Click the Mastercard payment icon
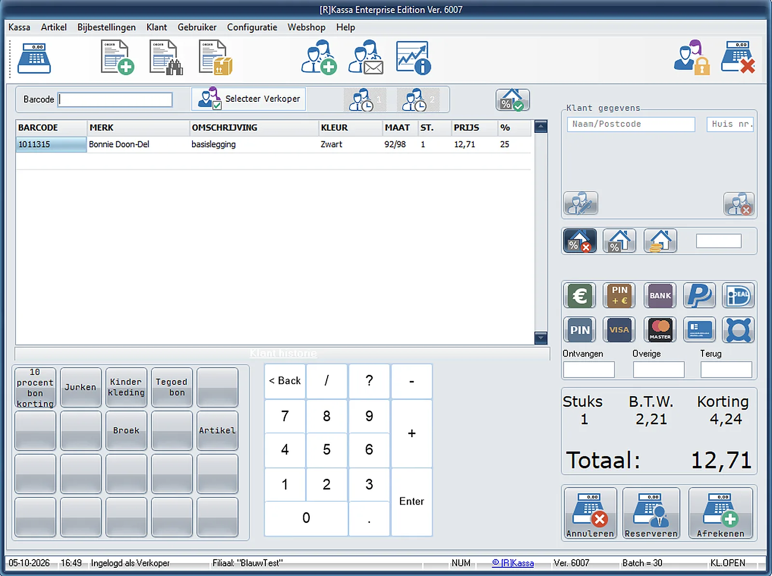This screenshot has height=576, width=772. tap(660, 330)
